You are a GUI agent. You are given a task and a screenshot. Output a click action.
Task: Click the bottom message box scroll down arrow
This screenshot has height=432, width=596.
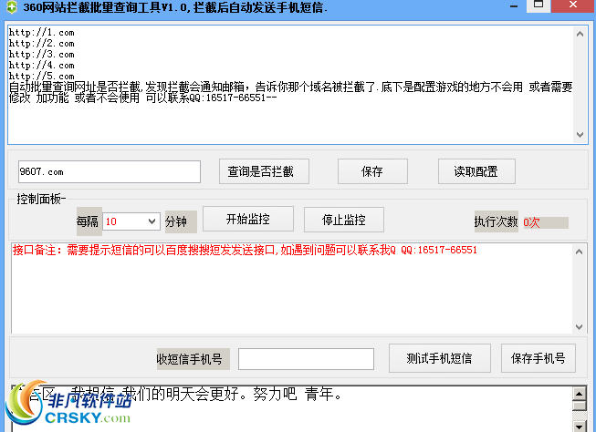[579, 427]
